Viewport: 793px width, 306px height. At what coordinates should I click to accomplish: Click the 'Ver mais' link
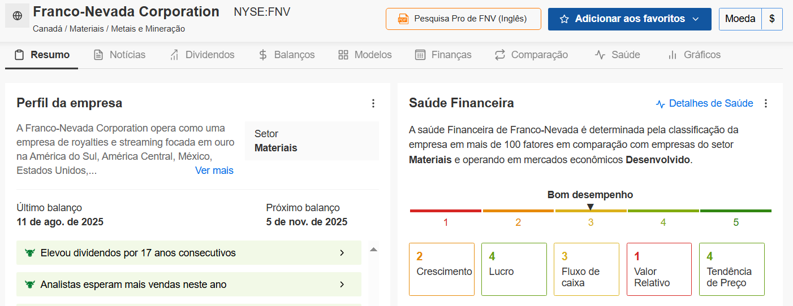[x=214, y=171]
